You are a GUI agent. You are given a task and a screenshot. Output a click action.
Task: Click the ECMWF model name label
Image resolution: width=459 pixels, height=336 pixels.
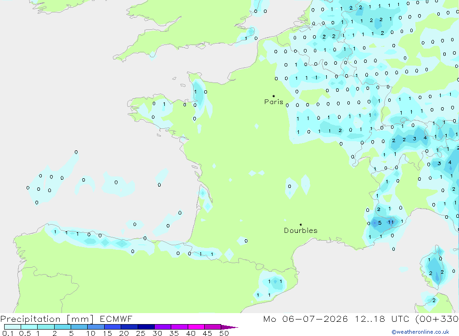[x=116, y=319]
